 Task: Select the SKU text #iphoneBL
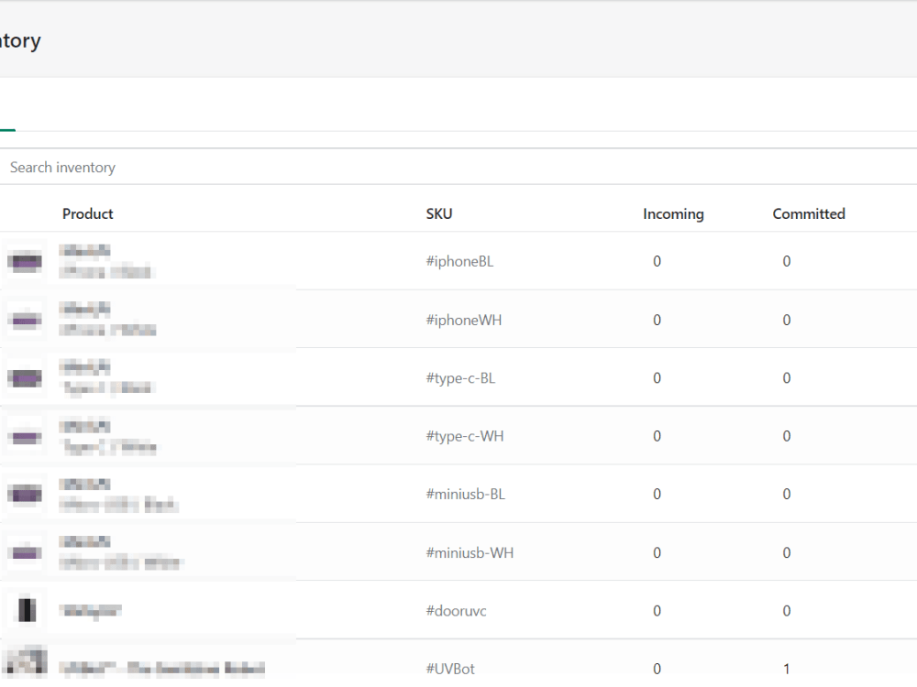459,261
